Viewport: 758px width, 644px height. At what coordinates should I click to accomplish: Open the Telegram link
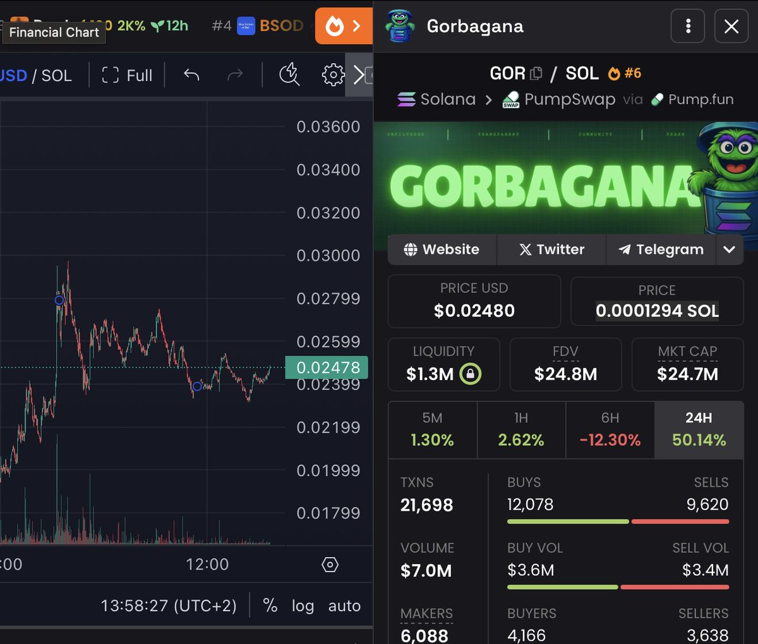click(661, 249)
